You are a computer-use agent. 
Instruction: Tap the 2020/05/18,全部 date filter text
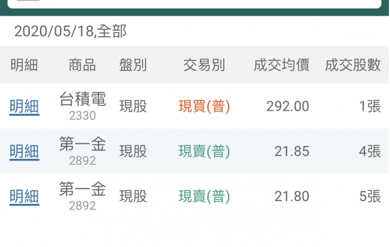(x=70, y=31)
